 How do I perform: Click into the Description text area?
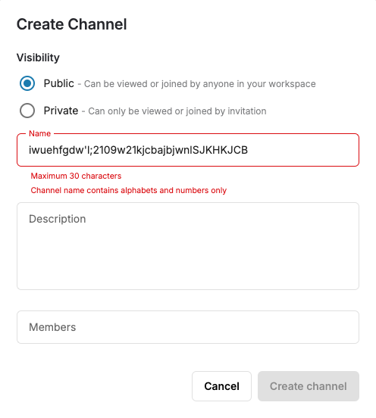[188, 246]
